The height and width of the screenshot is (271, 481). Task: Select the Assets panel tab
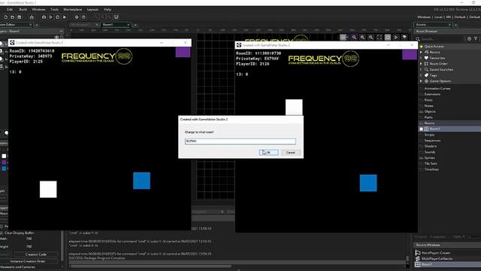(x=433, y=25)
